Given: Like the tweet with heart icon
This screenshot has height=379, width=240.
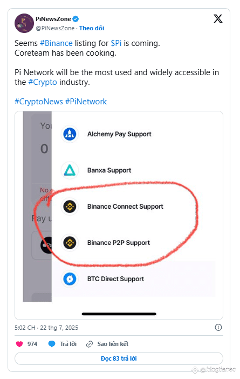Looking at the screenshot, I should pyautogui.click(x=19, y=344).
